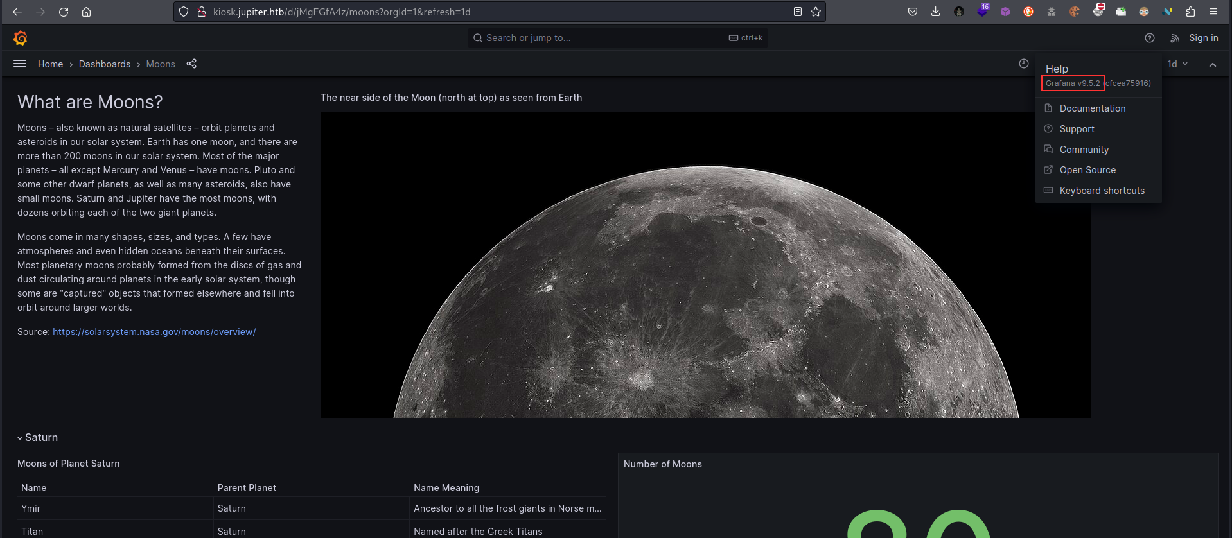Open the extension with 16 badge
This screenshot has height=538, width=1232.
tap(983, 10)
